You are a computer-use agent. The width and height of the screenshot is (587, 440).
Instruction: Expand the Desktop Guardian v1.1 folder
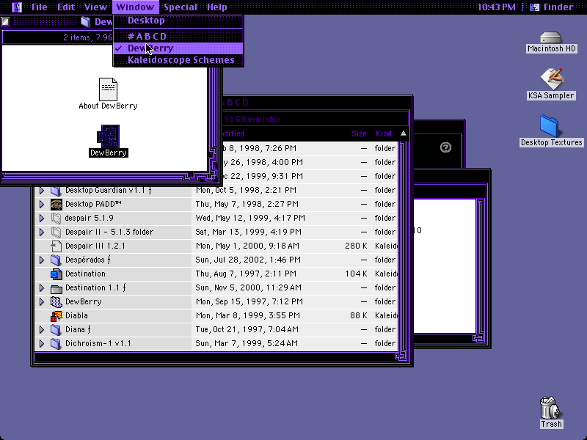[x=42, y=190]
